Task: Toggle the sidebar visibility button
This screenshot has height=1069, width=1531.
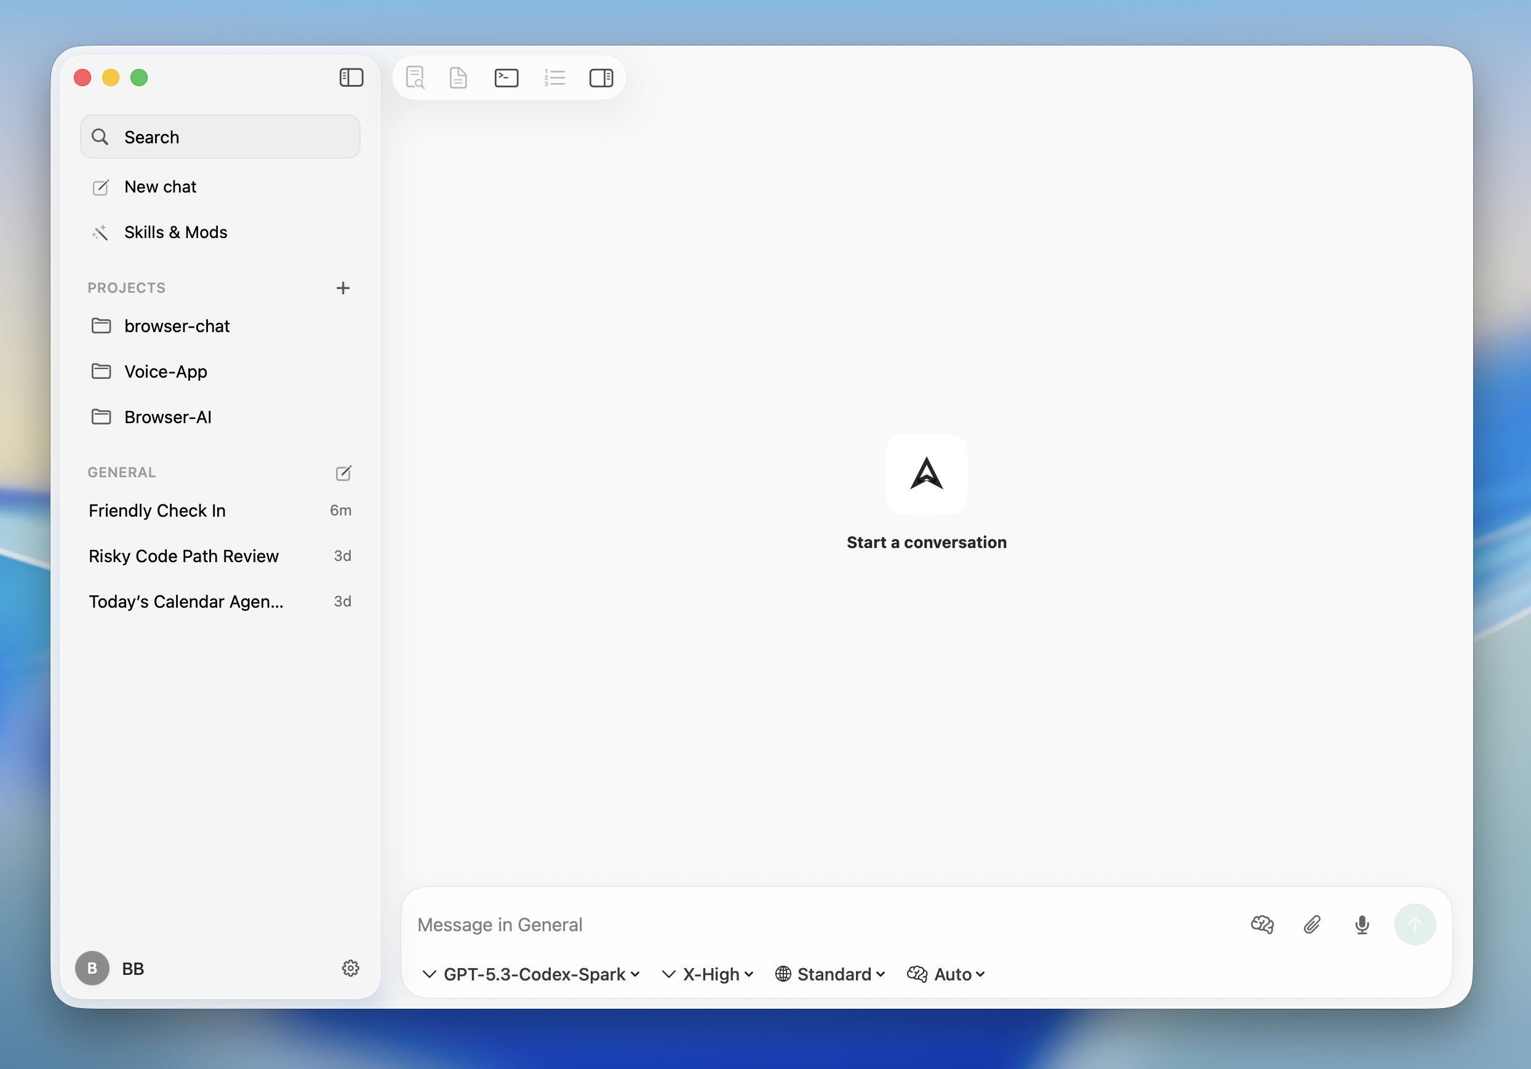Action: [351, 77]
